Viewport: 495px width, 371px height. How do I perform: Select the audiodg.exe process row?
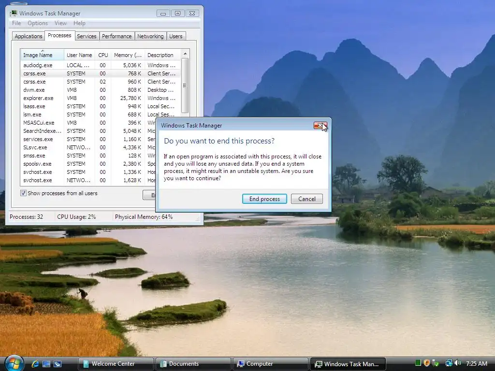[101, 65]
